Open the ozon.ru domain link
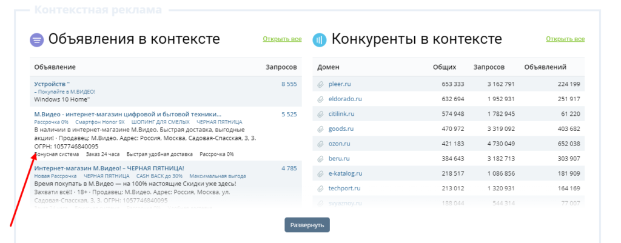 point(339,144)
